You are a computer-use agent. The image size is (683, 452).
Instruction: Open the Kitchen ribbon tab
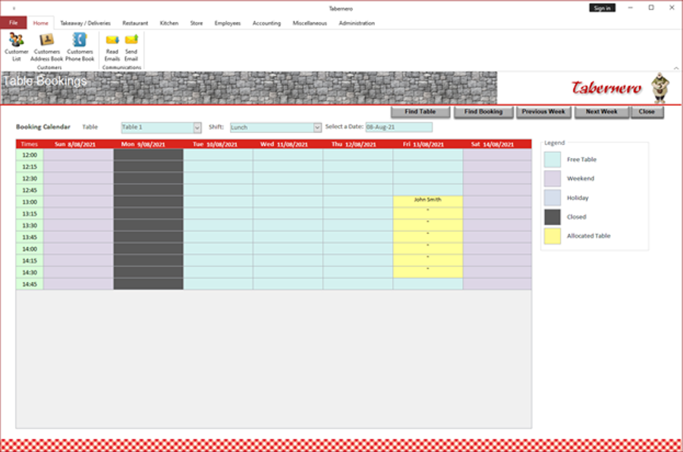pyautogui.click(x=169, y=23)
